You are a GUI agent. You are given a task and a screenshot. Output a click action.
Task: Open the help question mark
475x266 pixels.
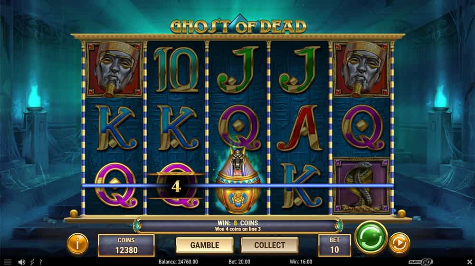pos(40,262)
